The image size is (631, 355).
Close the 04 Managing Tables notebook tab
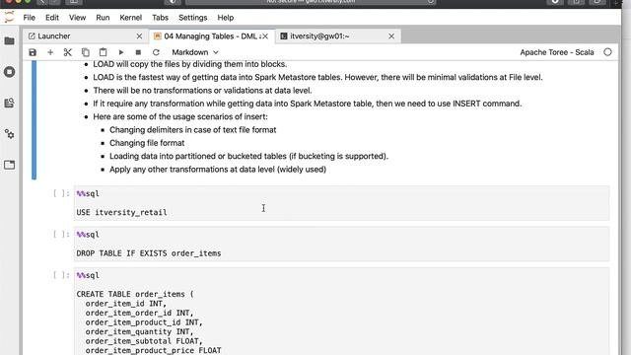(265, 36)
